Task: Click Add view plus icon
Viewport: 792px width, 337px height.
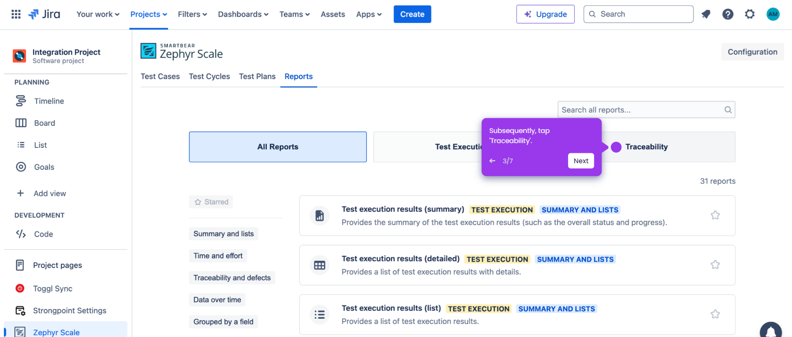Action: [20, 193]
